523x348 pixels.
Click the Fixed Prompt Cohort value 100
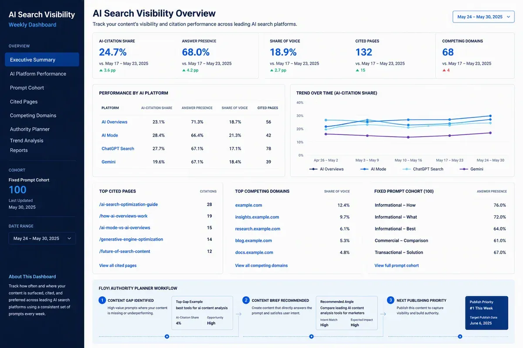click(18, 190)
